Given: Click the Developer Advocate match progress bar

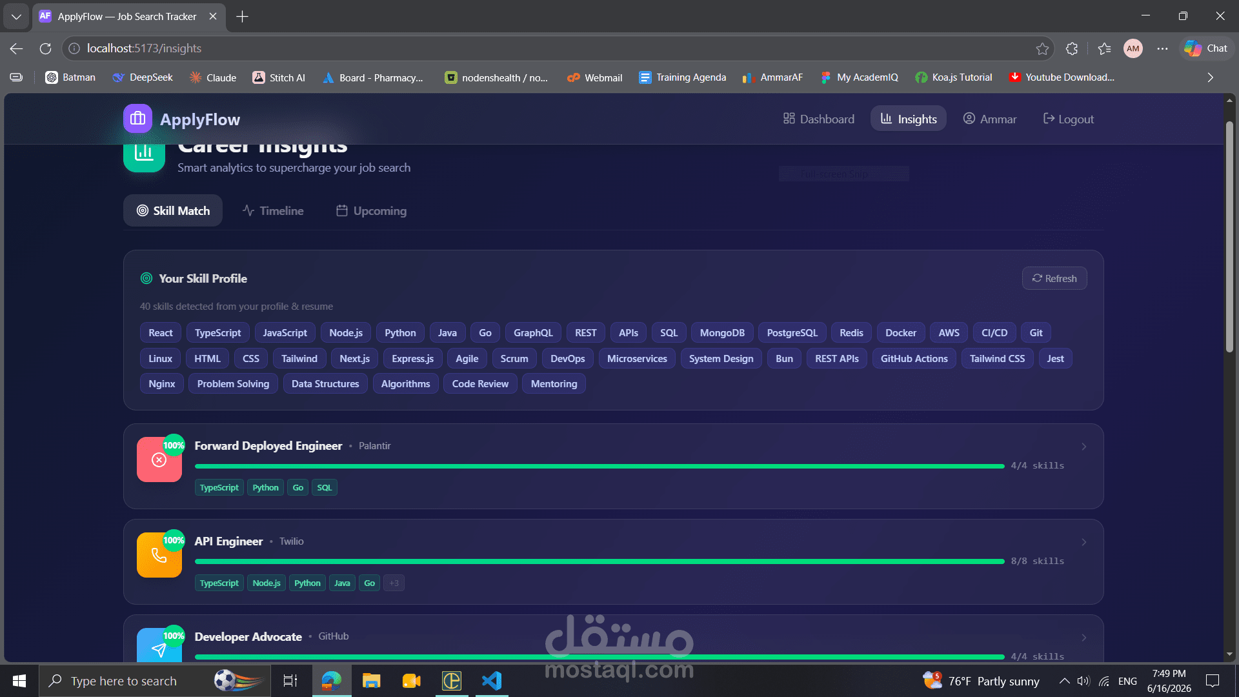Looking at the screenshot, I should coord(599,657).
